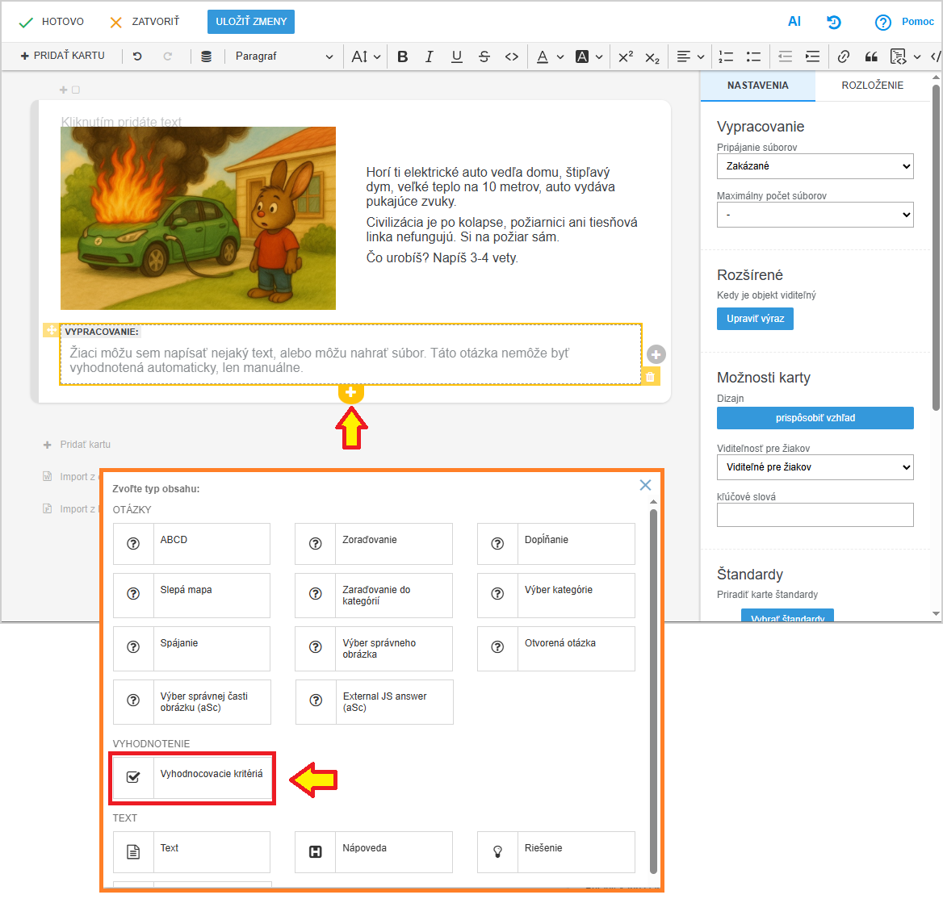Click Pridať kartu link below card
Screen dimensions: 943x899
(77, 445)
